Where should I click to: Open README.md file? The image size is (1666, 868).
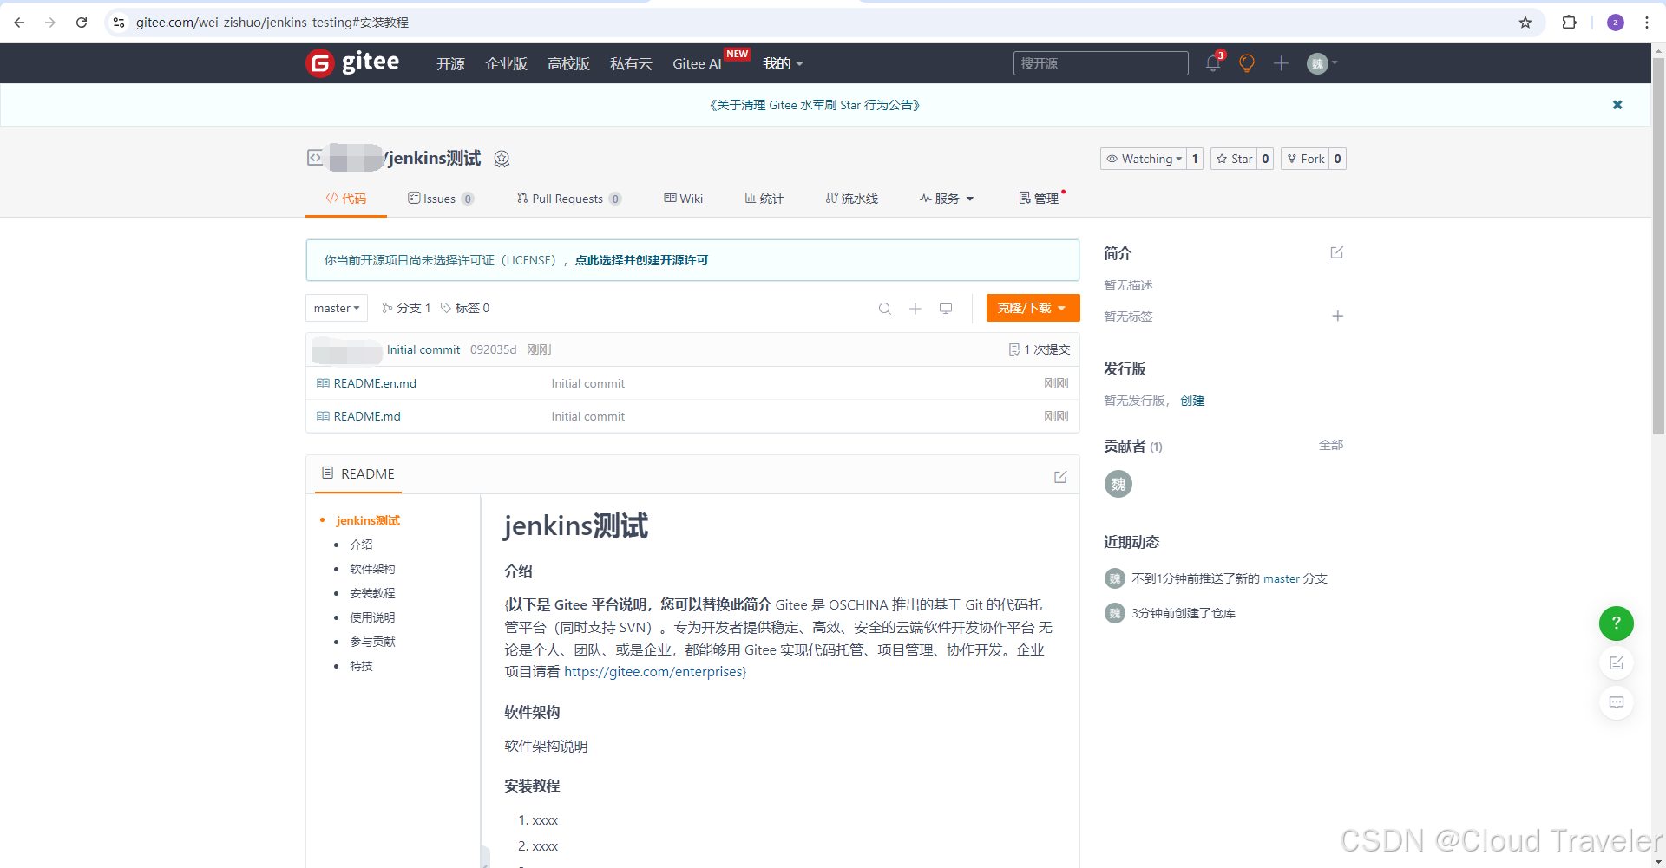pyautogui.click(x=367, y=416)
